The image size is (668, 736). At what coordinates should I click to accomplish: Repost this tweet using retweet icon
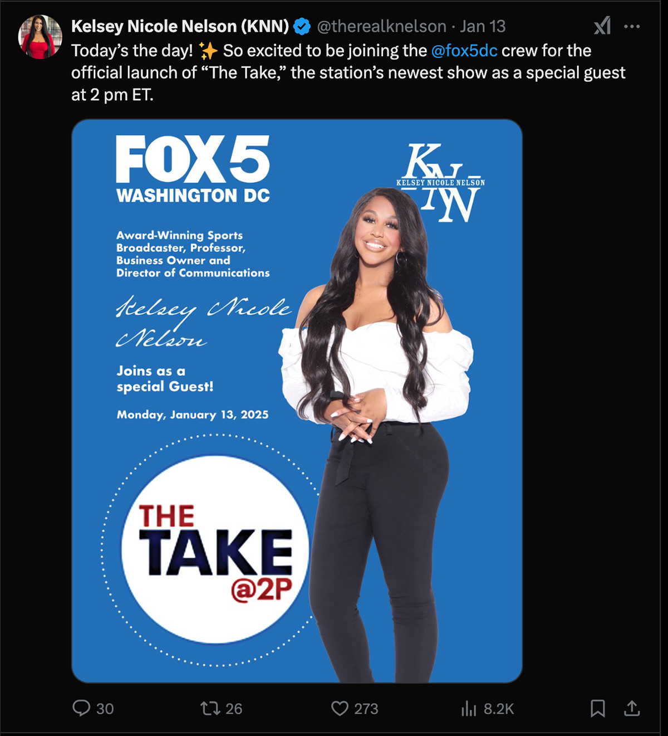click(210, 708)
